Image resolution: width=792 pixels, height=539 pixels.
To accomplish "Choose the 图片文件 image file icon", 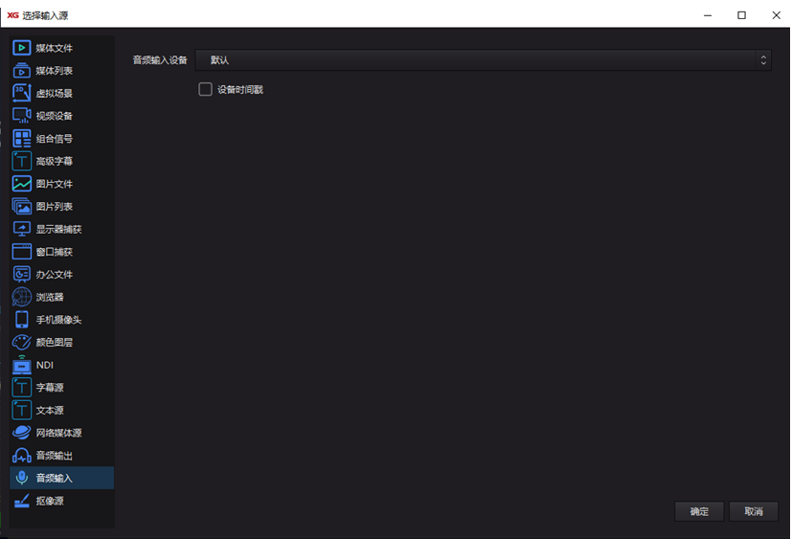I will click(21, 184).
